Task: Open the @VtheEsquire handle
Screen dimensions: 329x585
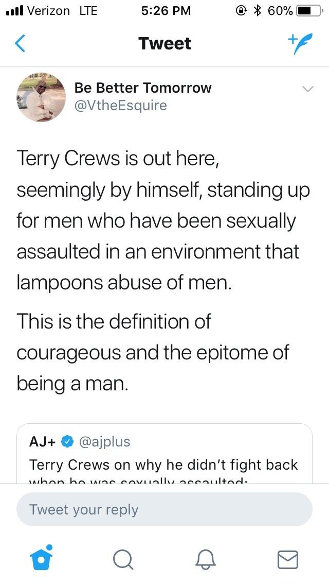Action: click(120, 106)
